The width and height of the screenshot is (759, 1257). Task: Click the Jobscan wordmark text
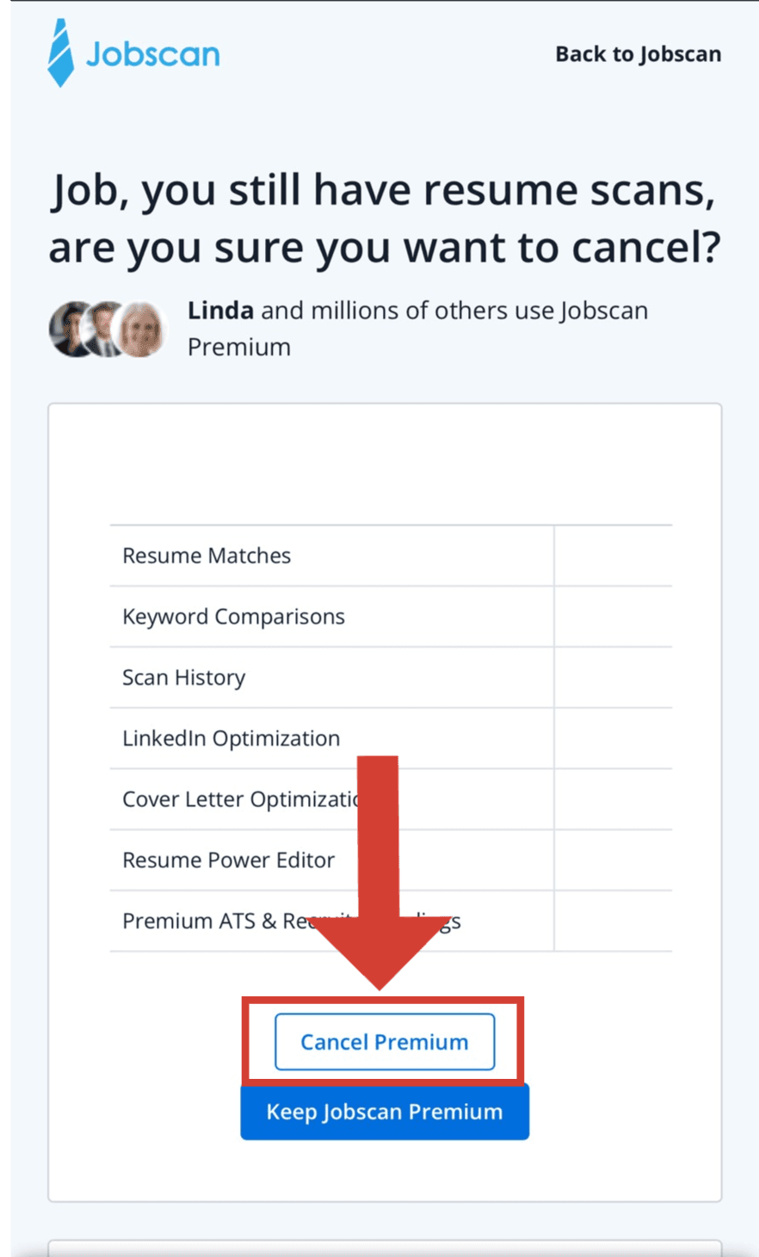pos(153,54)
